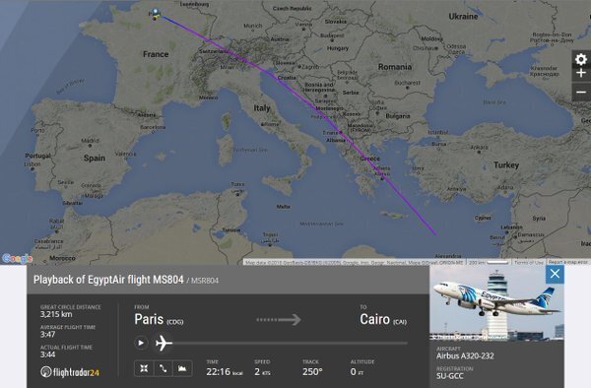Toggle the flight route path icon

pyautogui.click(x=164, y=368)
